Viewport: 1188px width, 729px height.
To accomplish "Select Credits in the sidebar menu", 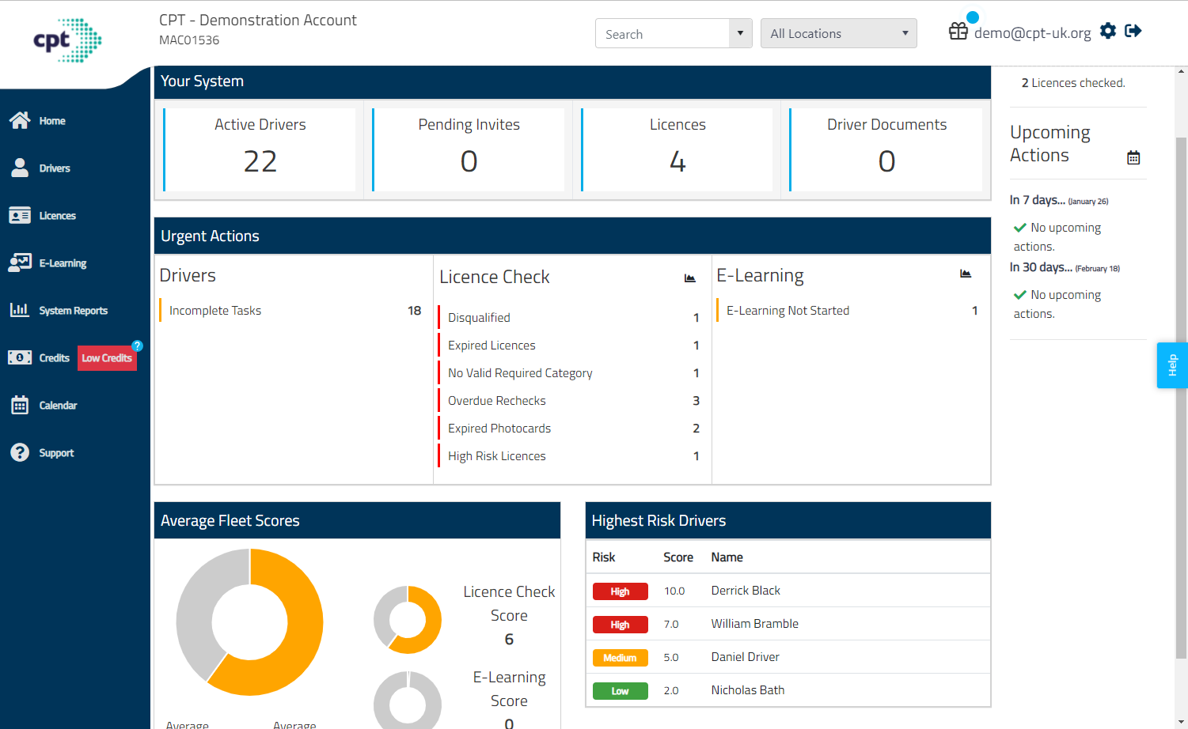I will [20, 357].
